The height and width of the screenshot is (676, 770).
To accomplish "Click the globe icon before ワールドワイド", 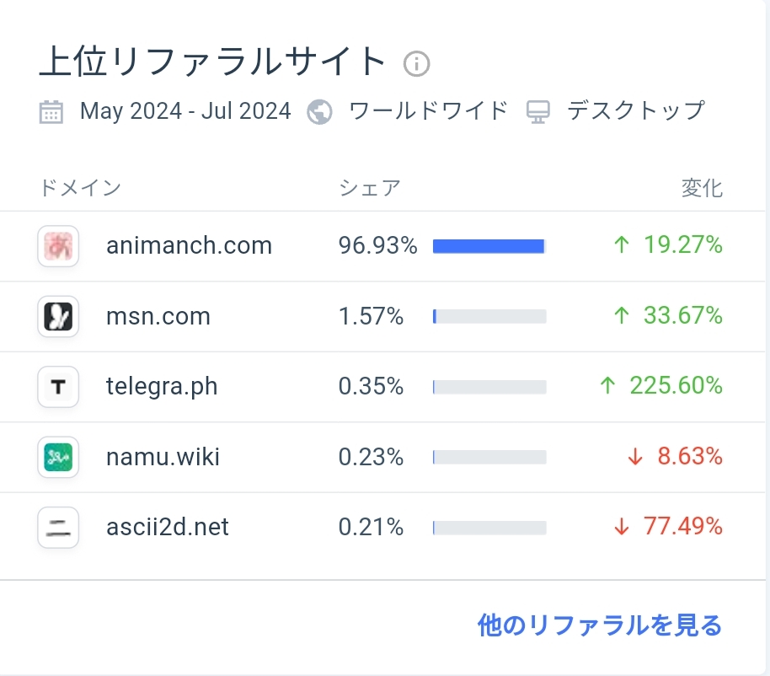I will 319,112.
